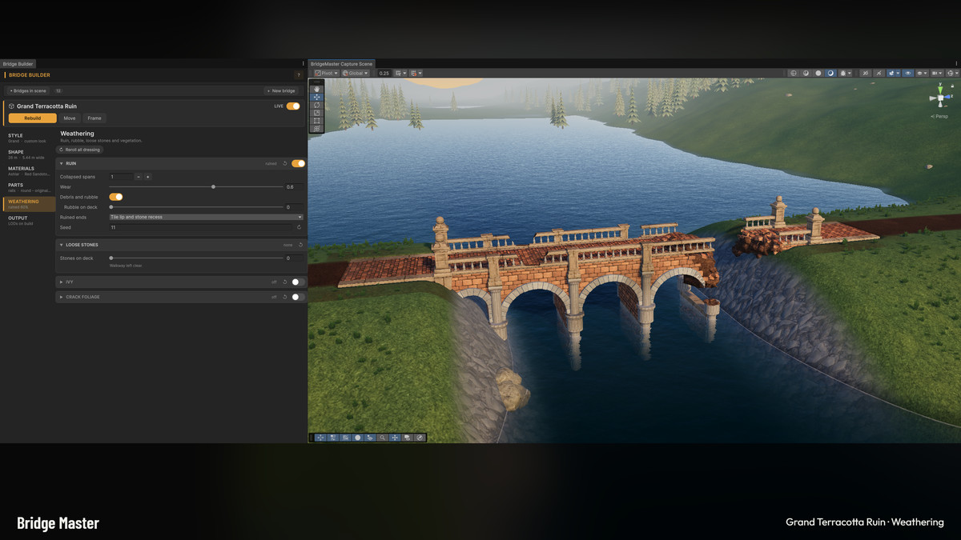Open the STYLE section

[x=28, y=138]
